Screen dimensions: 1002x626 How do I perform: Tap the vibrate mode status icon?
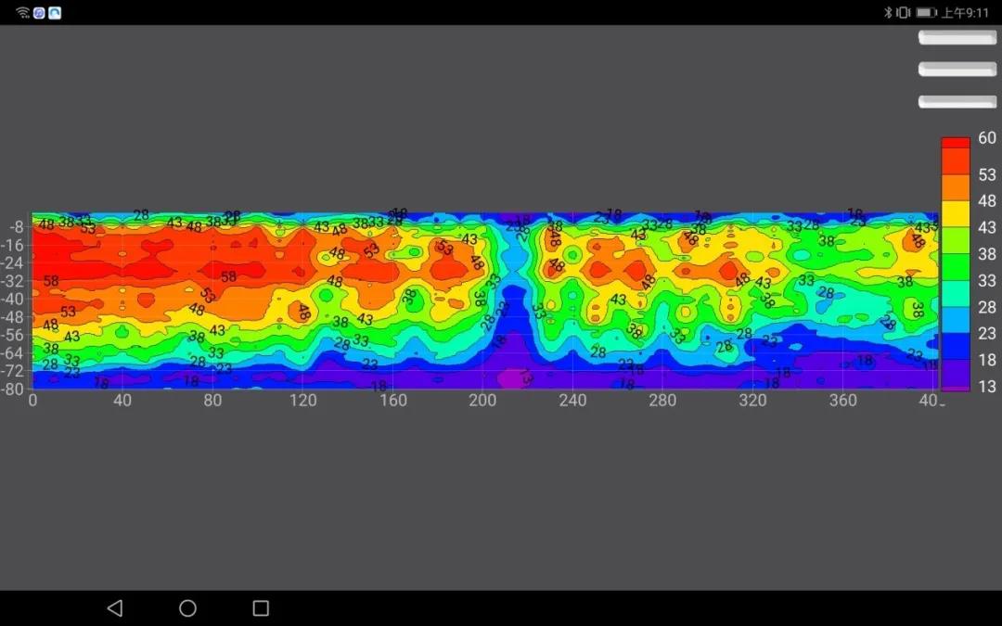903,13
